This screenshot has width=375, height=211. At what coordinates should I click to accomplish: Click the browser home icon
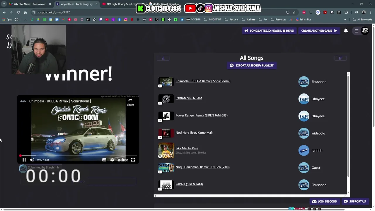pyautogui.click(x=25, y=12)
